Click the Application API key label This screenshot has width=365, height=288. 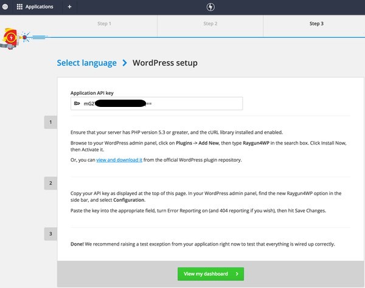point(92,93)
